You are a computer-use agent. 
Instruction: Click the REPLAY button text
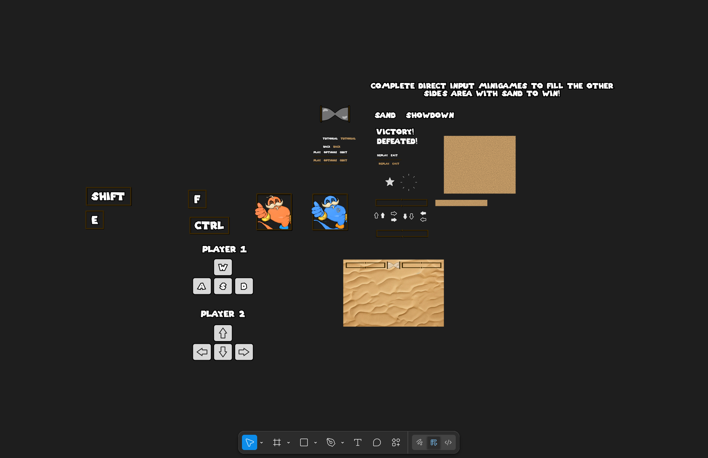[382, 155]
